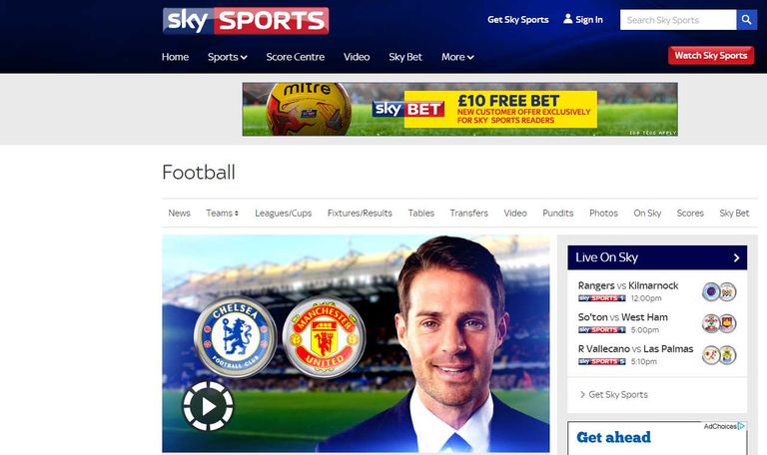Expand Live On Sky arrow

click(x=736, y=257)
